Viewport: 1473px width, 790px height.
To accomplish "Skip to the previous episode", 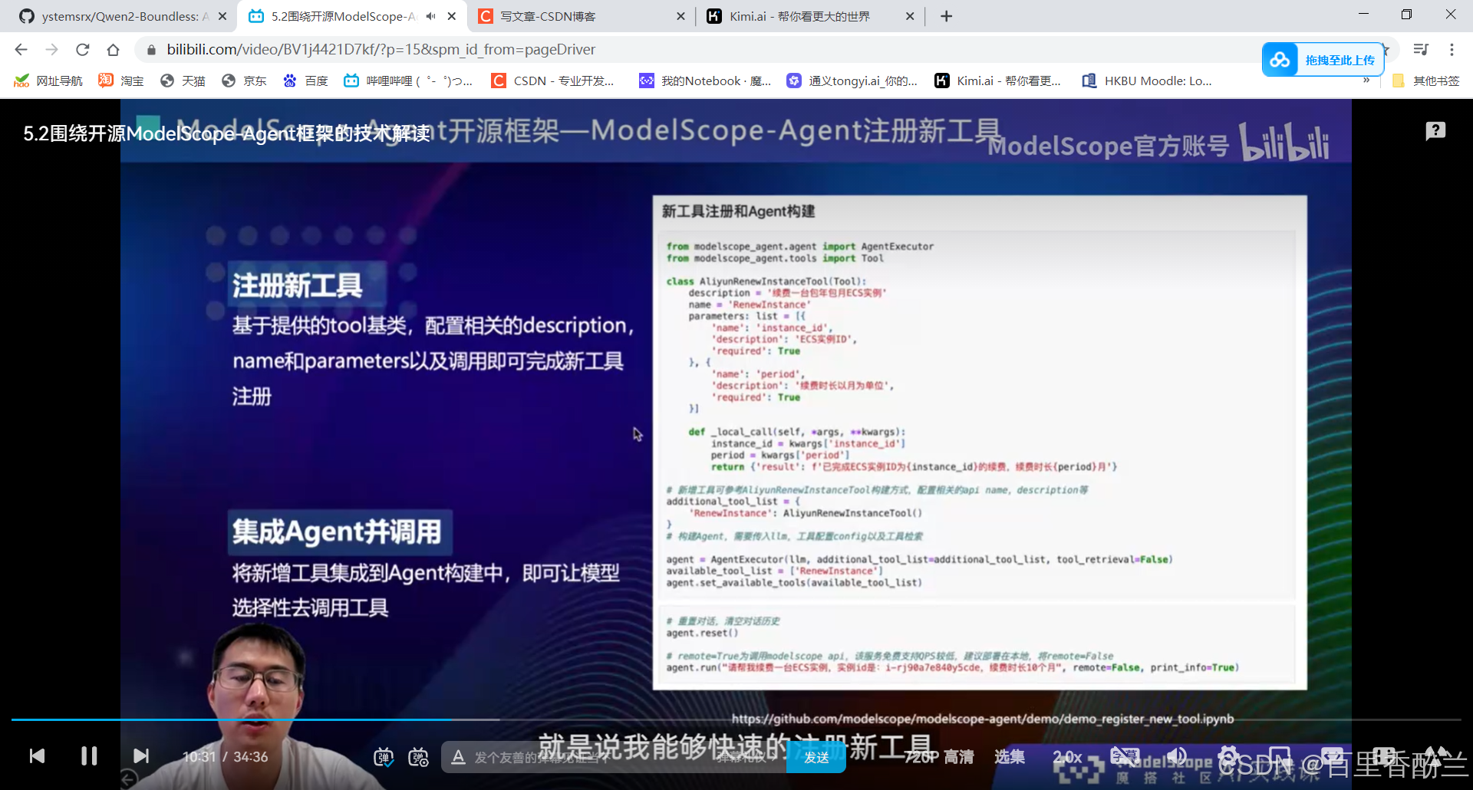I will pos(37,756).
